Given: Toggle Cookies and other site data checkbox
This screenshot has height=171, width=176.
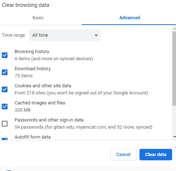Looking at the screenshot, I should point(5,89).
